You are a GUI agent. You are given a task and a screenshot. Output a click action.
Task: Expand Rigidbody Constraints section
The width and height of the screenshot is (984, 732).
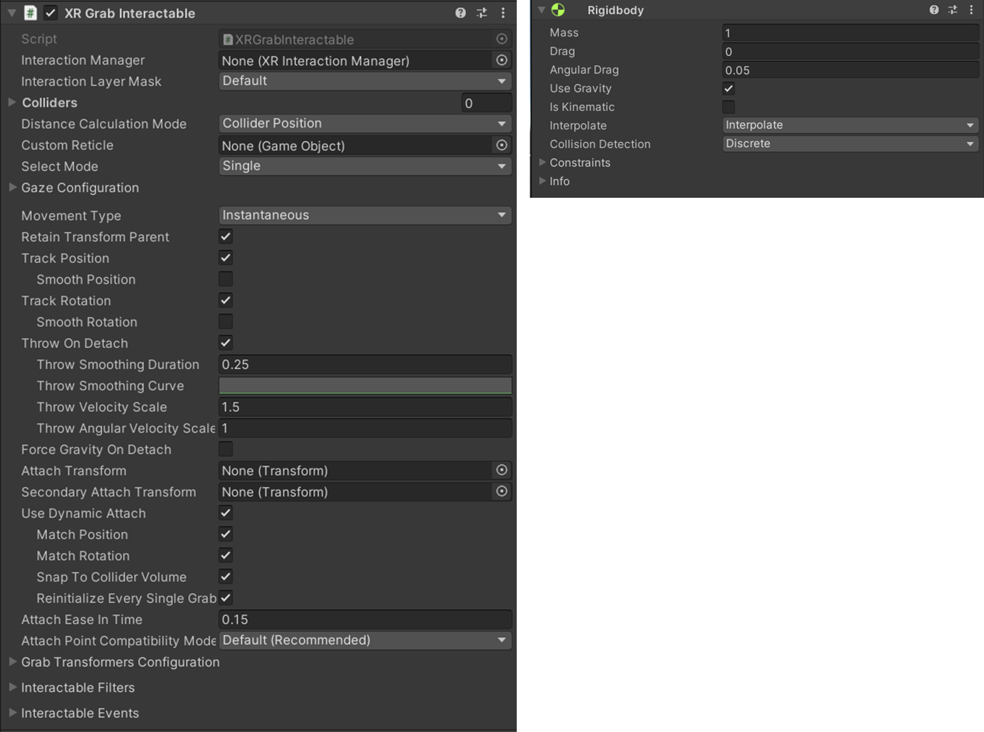[542, 163]
